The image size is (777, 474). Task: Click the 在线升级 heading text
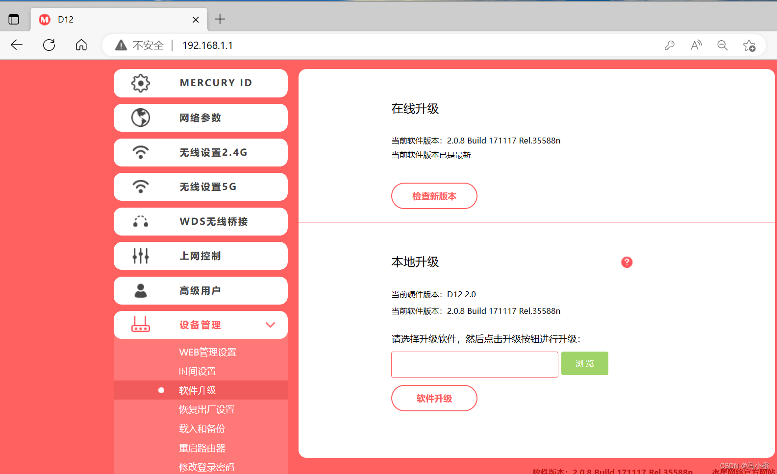click(415, 109)
